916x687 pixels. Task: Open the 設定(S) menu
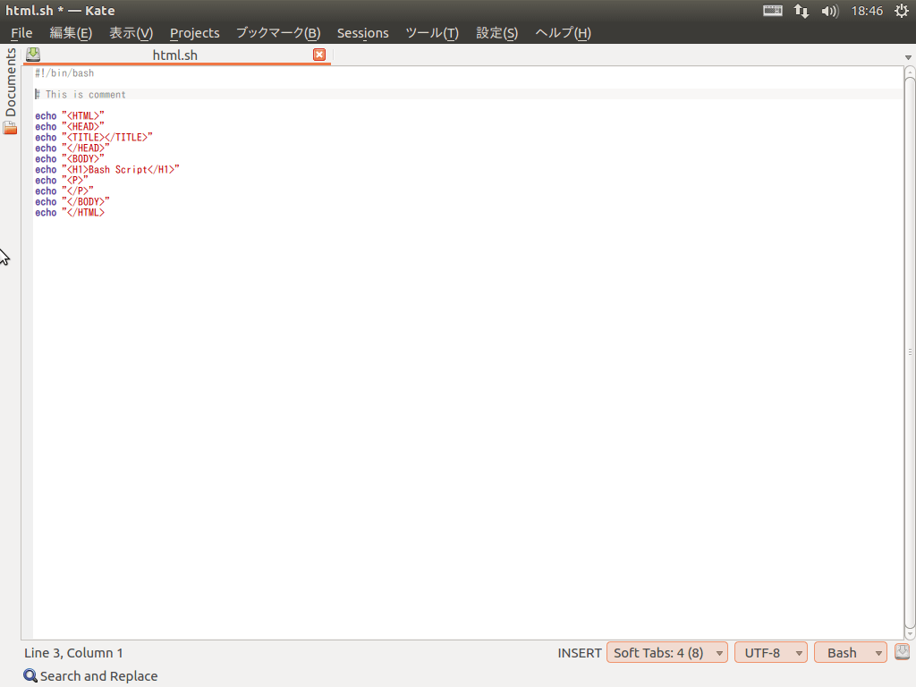click(x=497, y=33)
